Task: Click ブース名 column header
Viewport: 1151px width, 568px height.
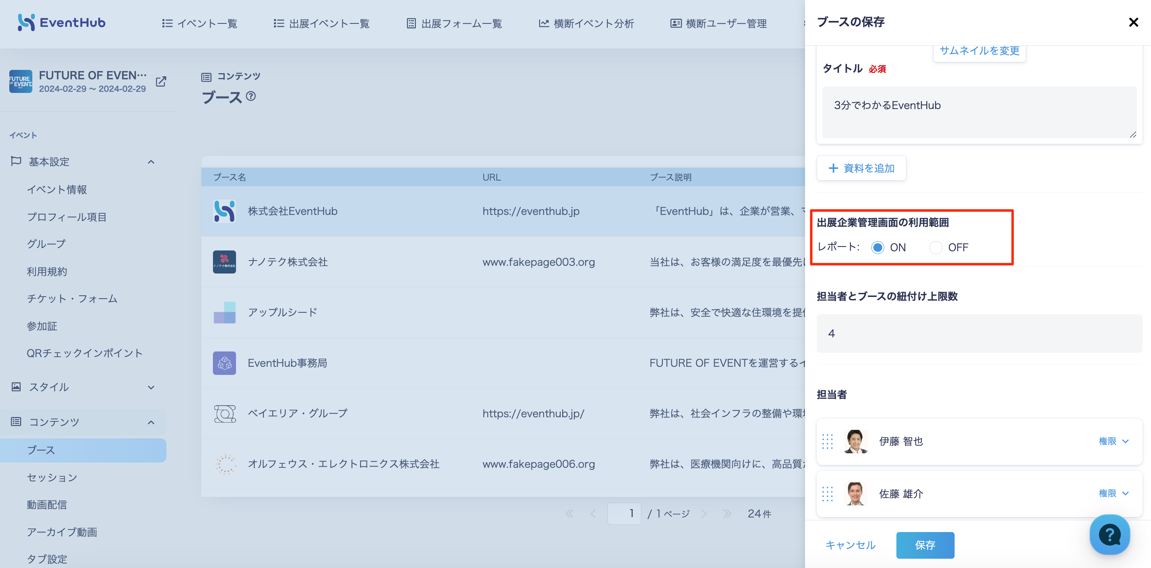Action: tap(230, 177)
